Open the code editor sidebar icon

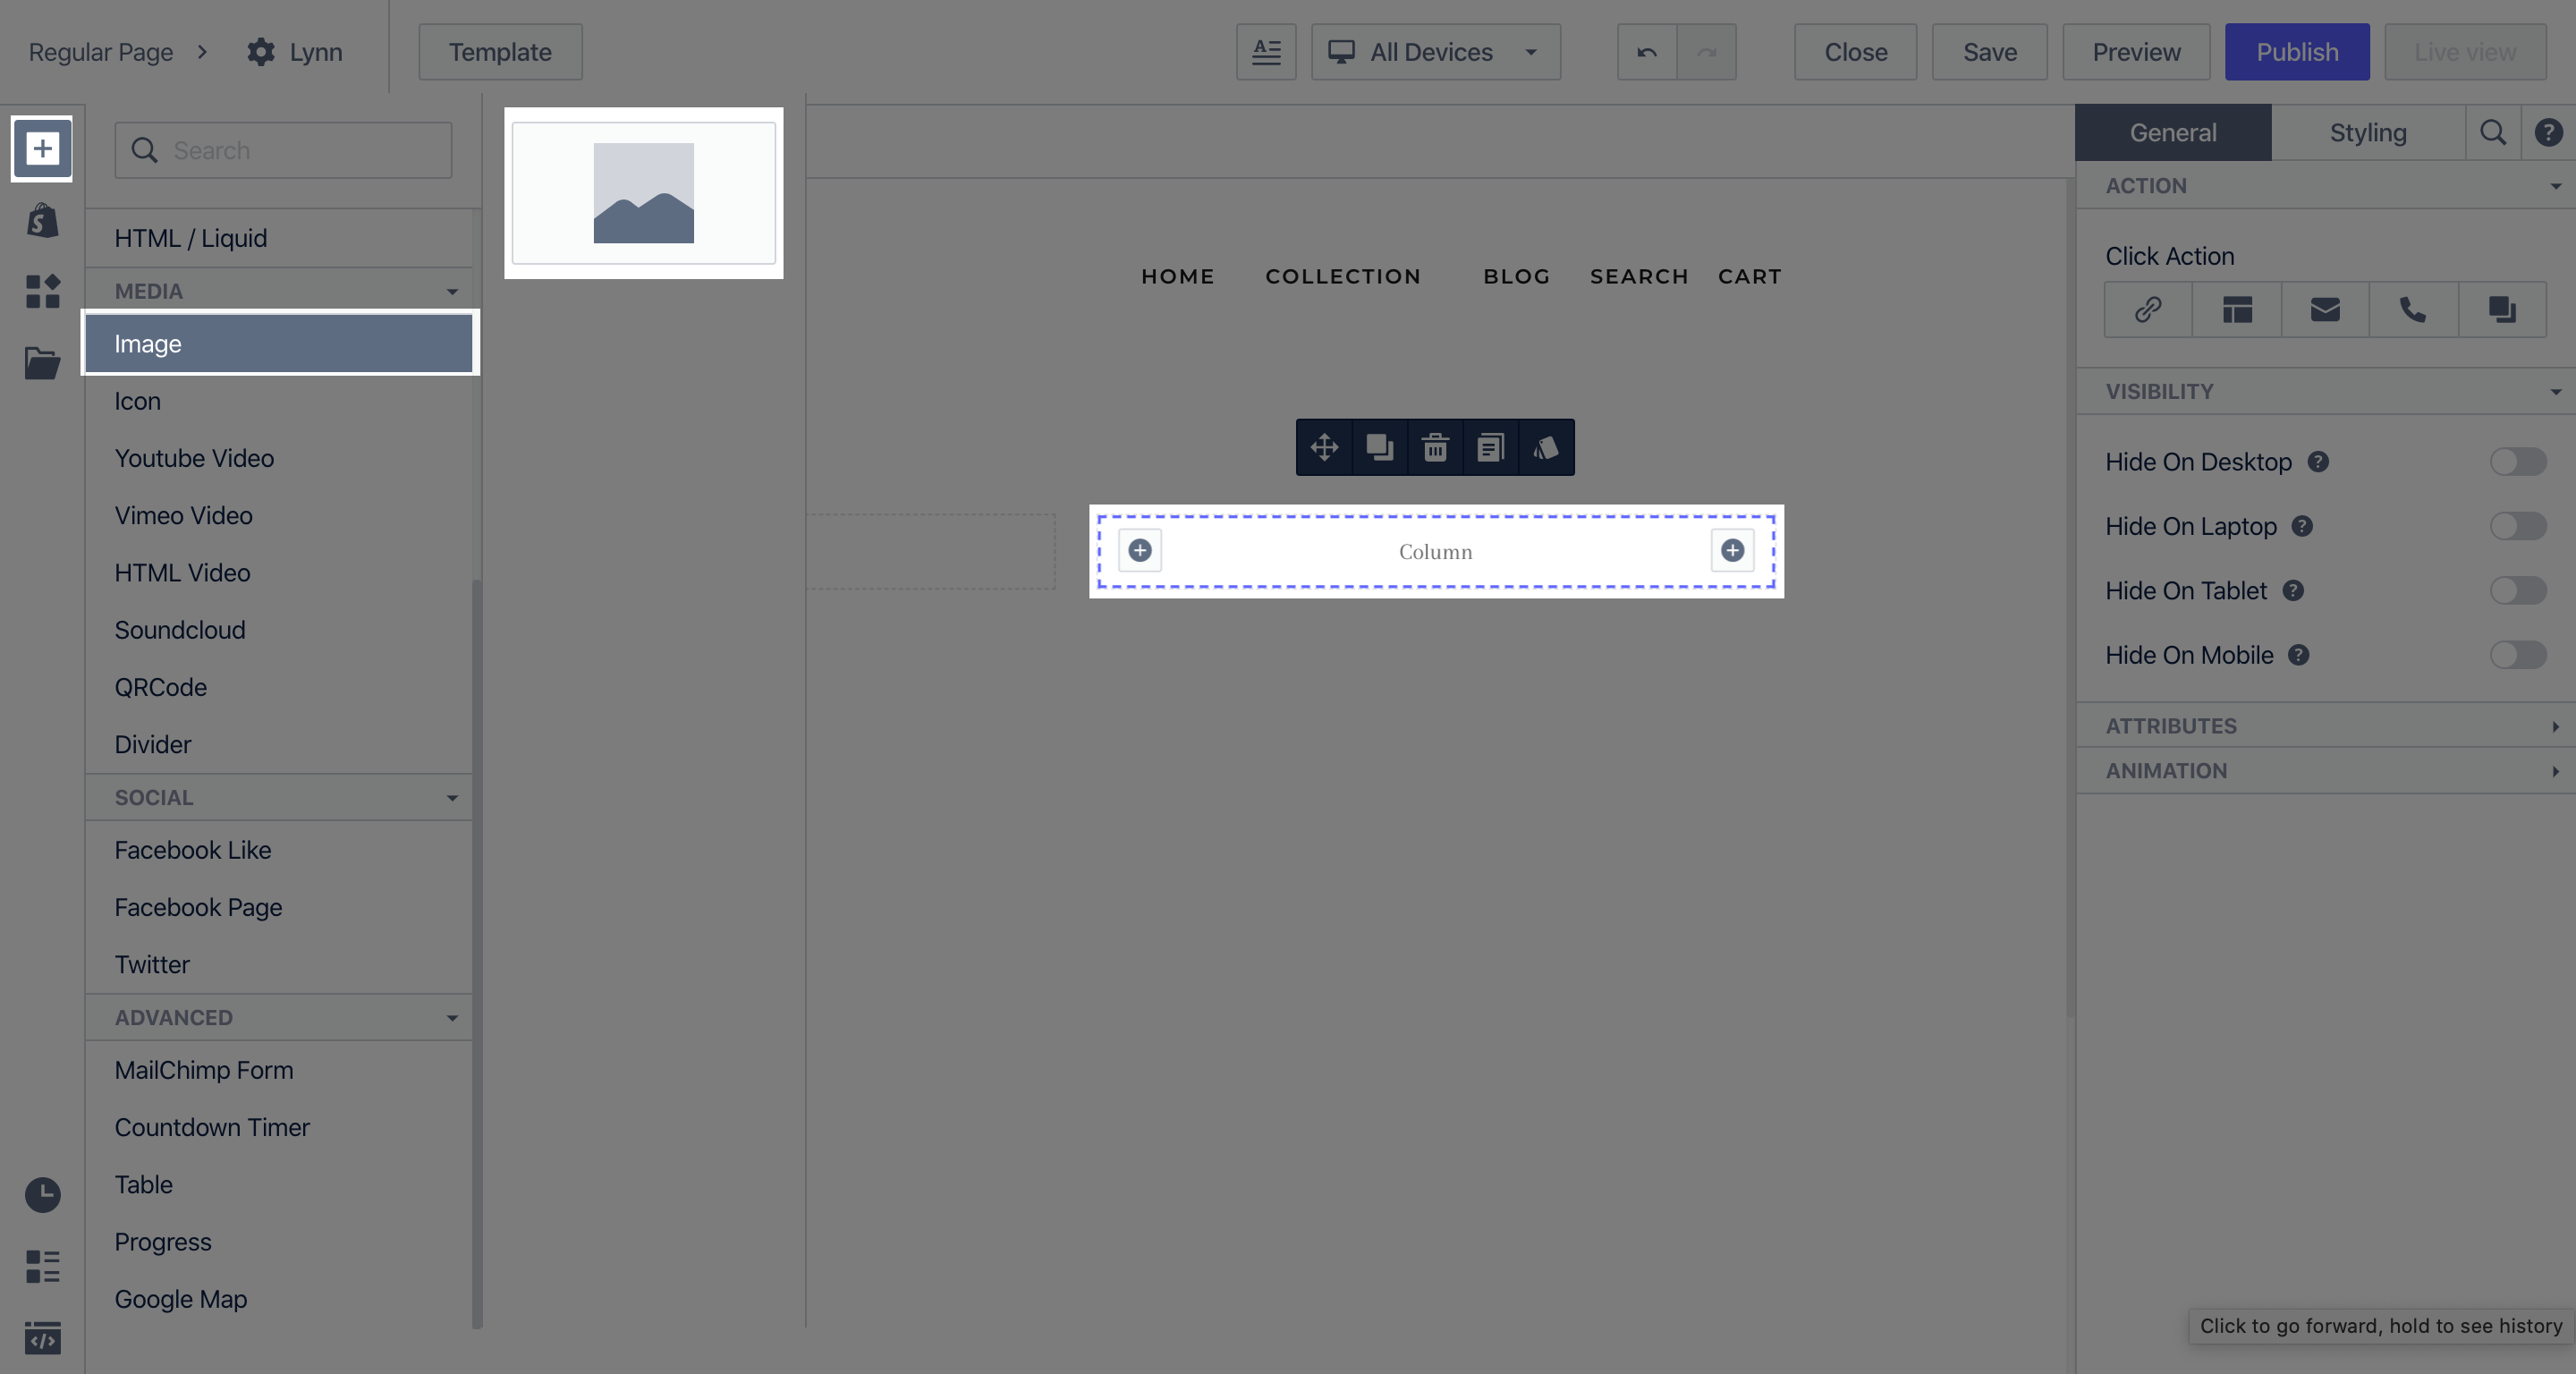[42, 1337]
